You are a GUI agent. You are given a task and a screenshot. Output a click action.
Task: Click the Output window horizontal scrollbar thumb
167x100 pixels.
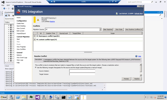click(x=37, y=90)
